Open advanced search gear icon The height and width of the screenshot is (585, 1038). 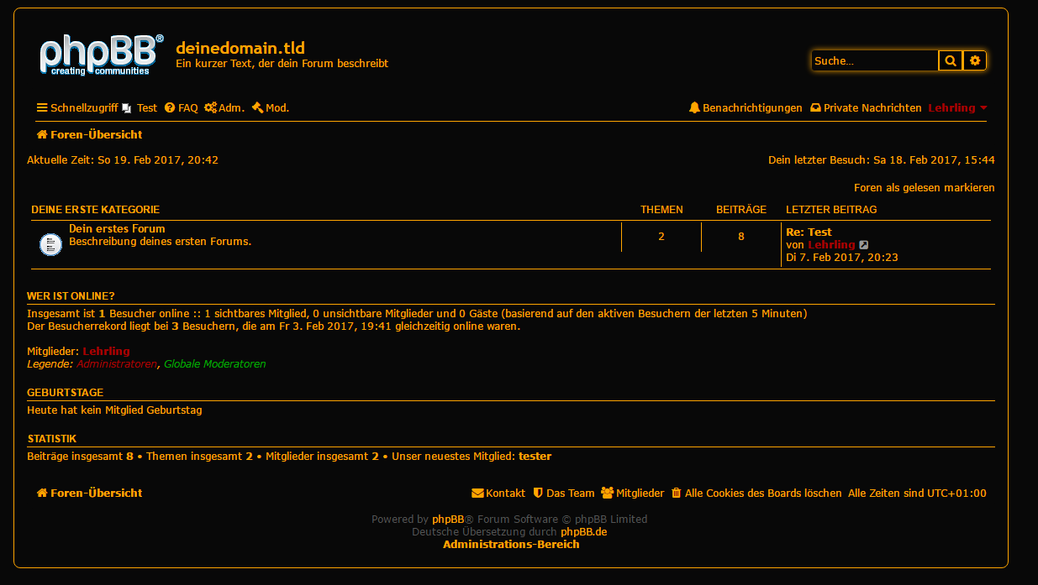(x=975, y=60)
